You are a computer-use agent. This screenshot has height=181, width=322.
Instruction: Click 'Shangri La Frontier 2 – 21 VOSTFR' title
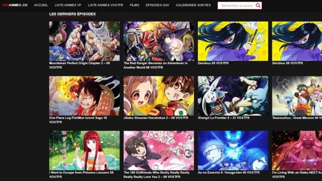click(224, 118)
